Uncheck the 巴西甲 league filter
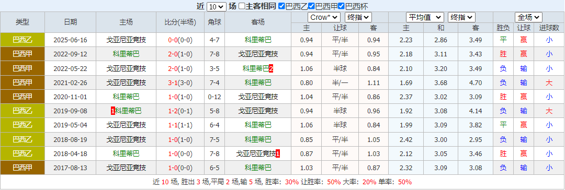Image resolution: width=565 pixels, height=190 pixels. point(312,6)
